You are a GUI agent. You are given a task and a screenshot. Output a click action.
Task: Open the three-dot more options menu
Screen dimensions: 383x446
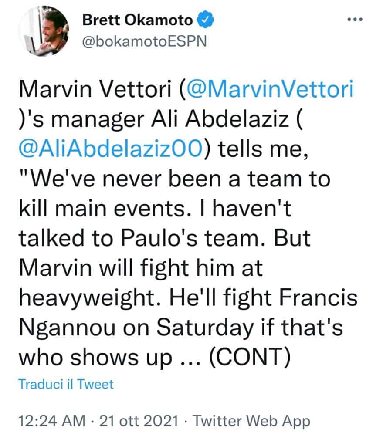point(355,20)
